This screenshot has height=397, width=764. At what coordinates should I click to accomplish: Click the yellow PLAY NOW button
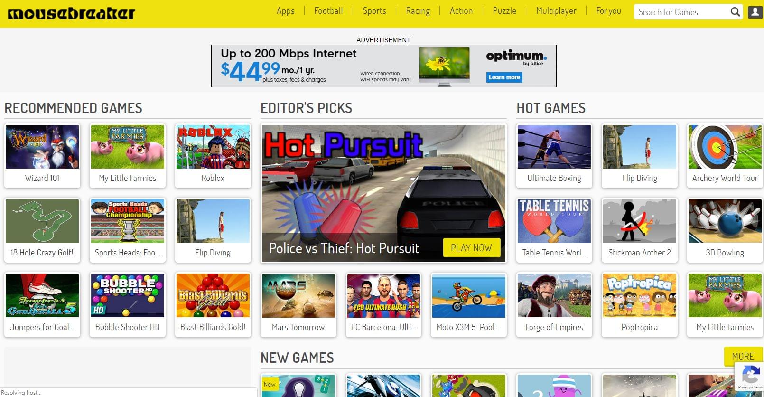[471, 248]
